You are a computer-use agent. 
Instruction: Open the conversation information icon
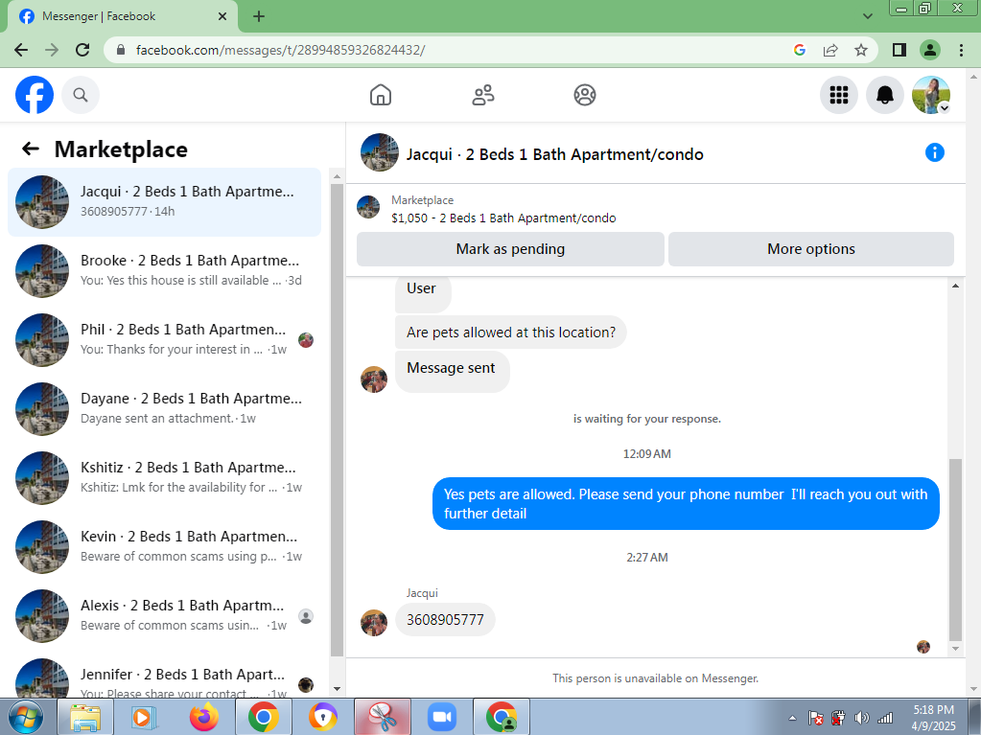[934, 152]
